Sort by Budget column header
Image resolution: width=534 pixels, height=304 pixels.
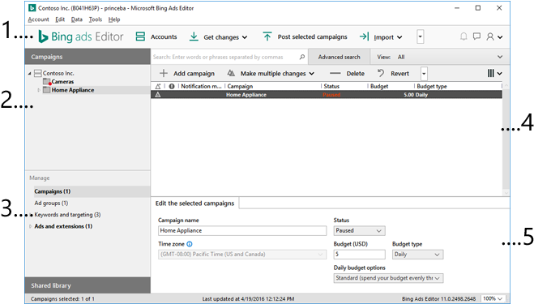click(379, 86)
